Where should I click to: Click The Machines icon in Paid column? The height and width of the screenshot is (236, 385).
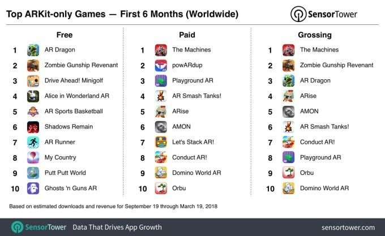click(x=161, y=50)
